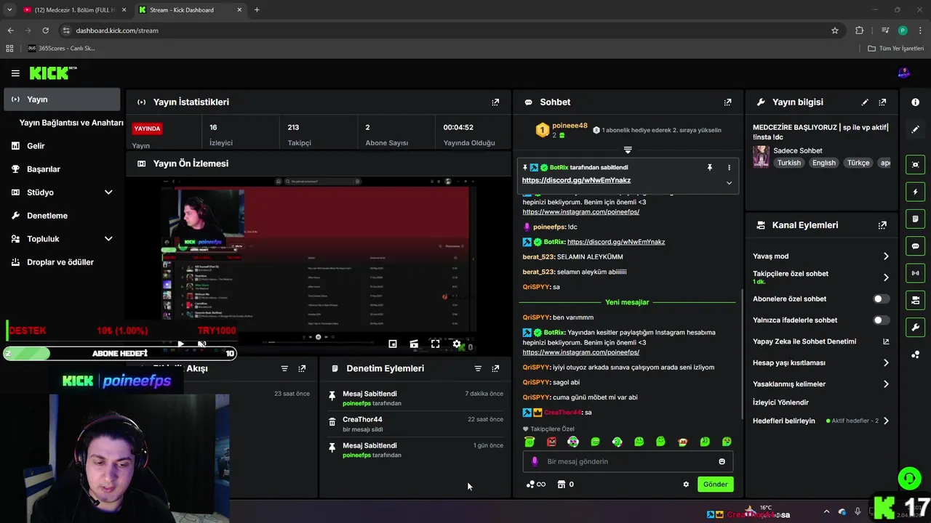Open Hesap yaşı kısıtlaması options
Screen dimensions: 931x523
pos(886,362)
